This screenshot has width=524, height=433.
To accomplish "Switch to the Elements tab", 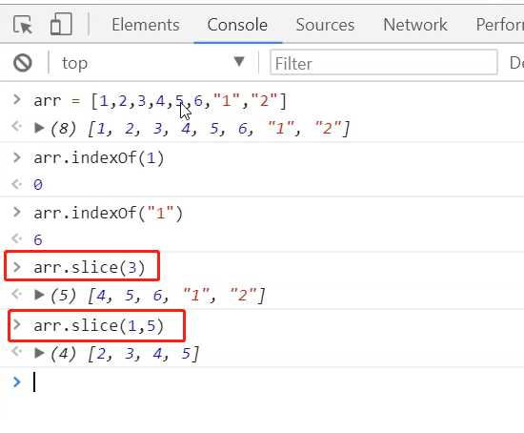I will click(x=146, y=25).
